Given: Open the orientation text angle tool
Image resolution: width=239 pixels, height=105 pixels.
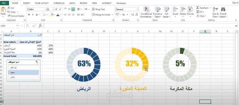Looking at the screenshot, I should tap(78, 9).
